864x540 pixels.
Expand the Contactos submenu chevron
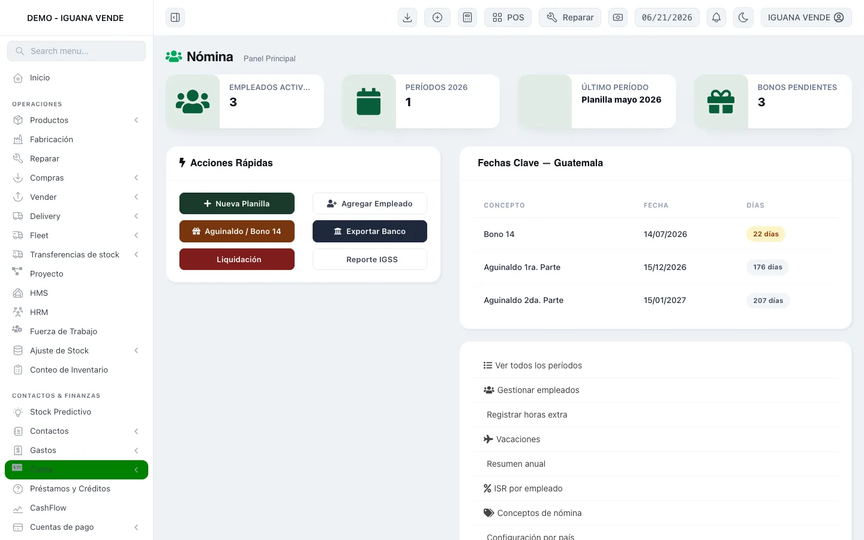[136, 431]
